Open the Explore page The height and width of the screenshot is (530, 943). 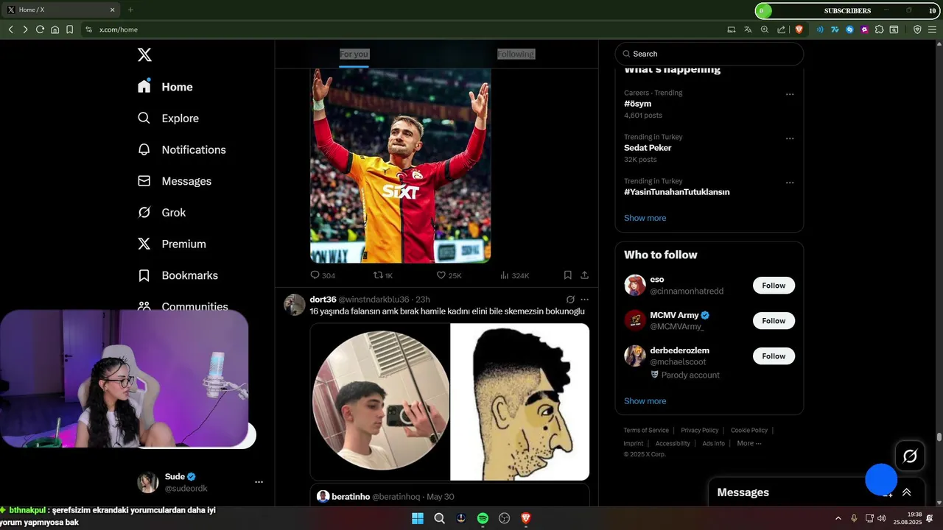(x=168, y=119)
